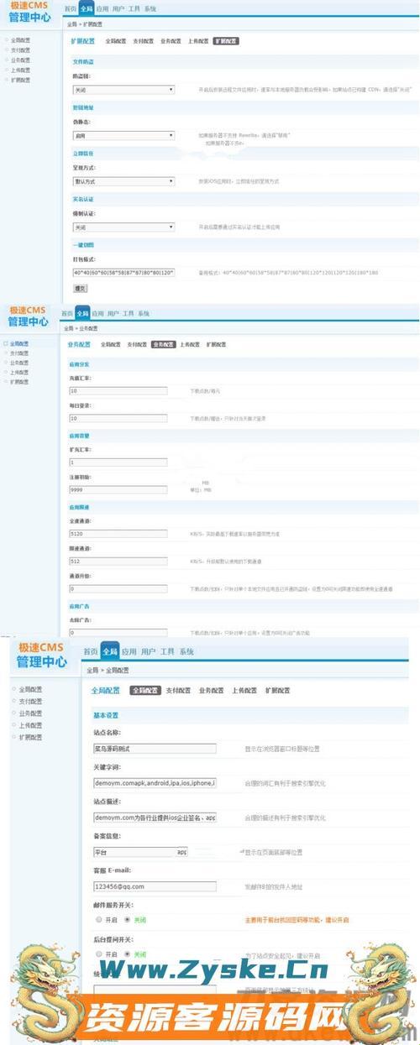Open sidebar 扩展配置 link on 业务配置 page
The height and width of the screenshot is (1045, 420).
19,381
